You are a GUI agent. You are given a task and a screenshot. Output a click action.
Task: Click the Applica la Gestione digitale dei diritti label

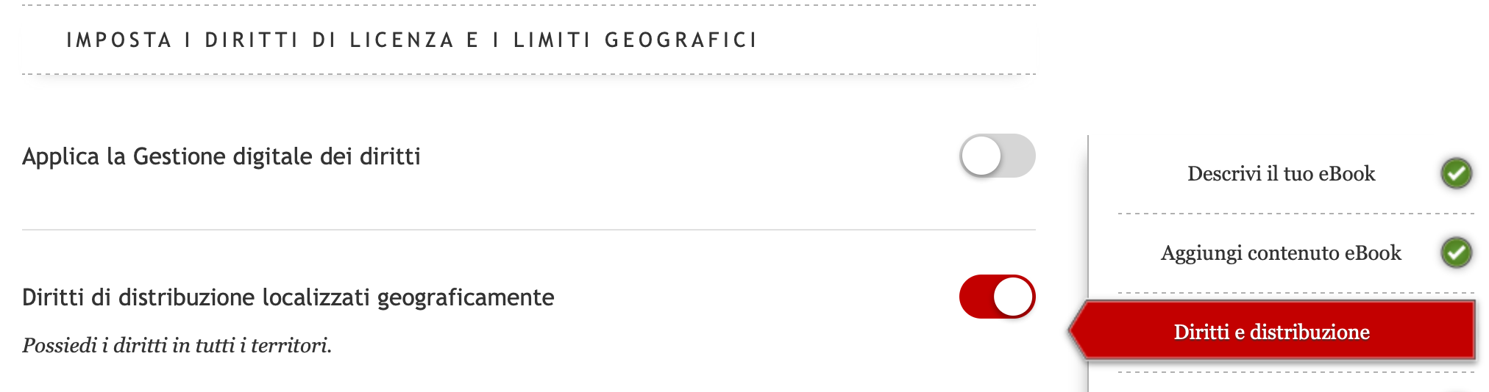tap(221, 156)
